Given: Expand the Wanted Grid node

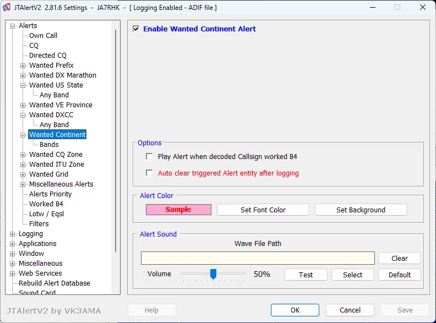Looking at the screenshot, I should tap(23, 174).
